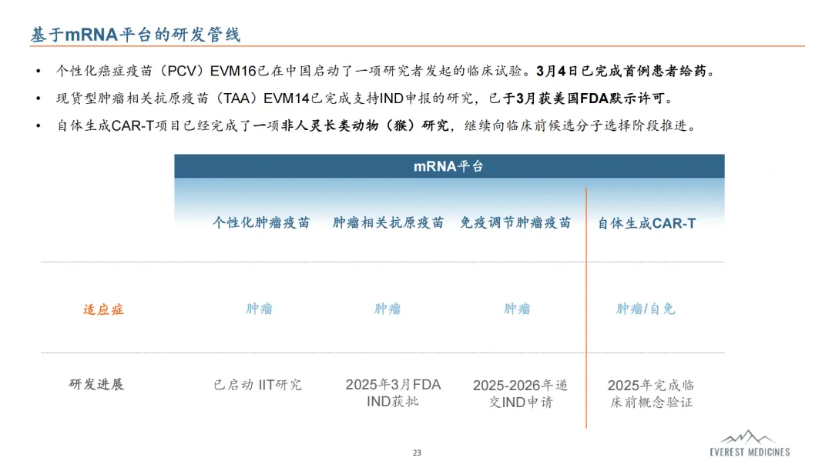Viewport: 832px width, 471px height.
Task: Click the 研发进展 row label
Action: tap(96, 385)
